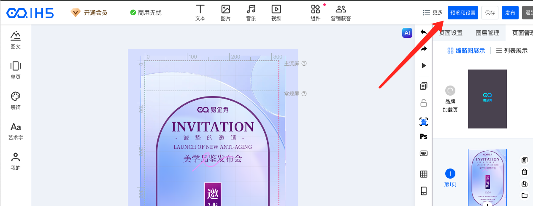Open 营销获客 marketing tools

coord(341,13)
